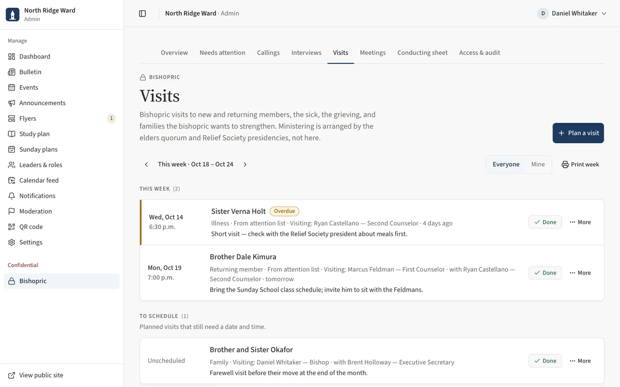Click the Wed, Oct 14 date text

point(166,217)
